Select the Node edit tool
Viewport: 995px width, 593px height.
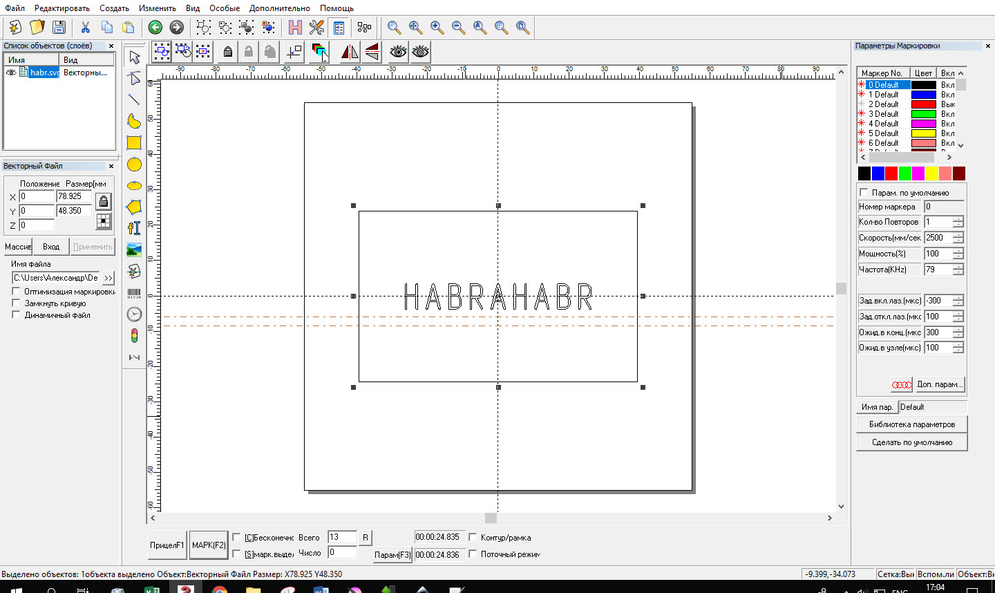134,79
